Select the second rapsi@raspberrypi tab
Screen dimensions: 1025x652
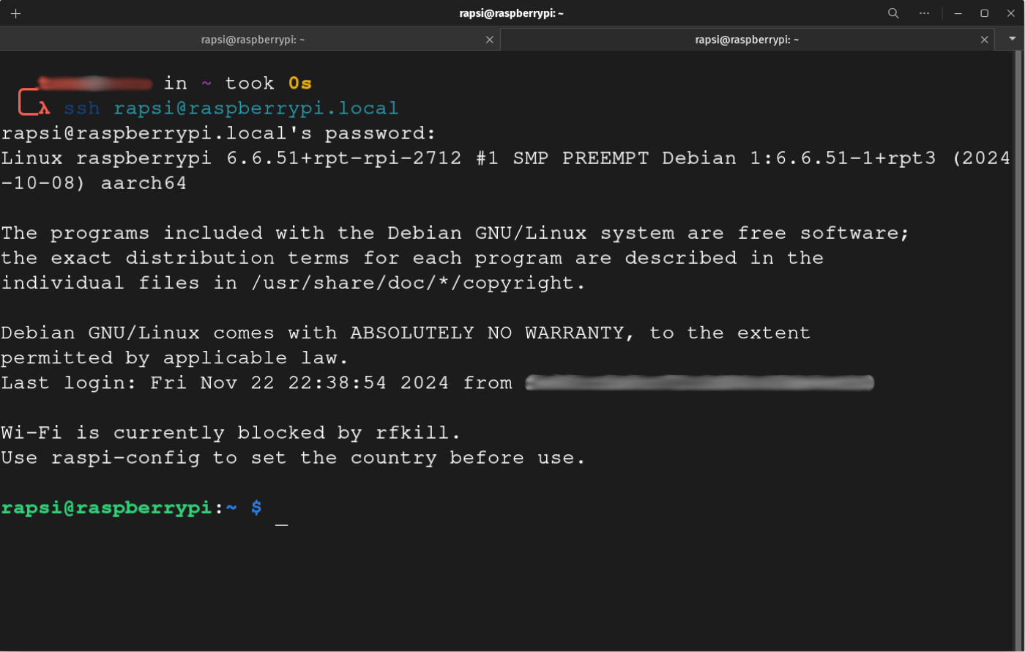click(x=747, y=40)
